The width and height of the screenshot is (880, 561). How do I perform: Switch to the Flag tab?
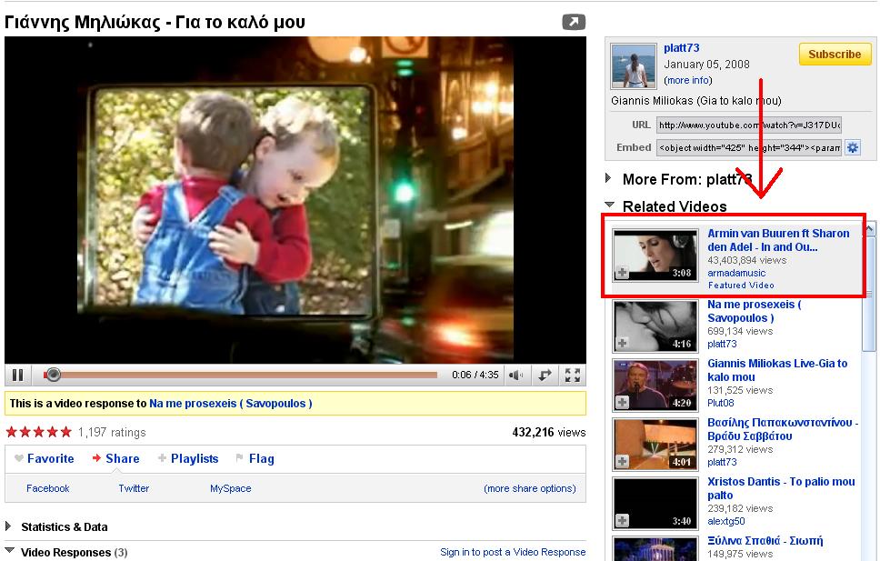(x=262, y=458)
